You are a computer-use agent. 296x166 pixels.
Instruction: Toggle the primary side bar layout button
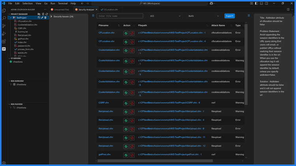(x=256, y=3)
